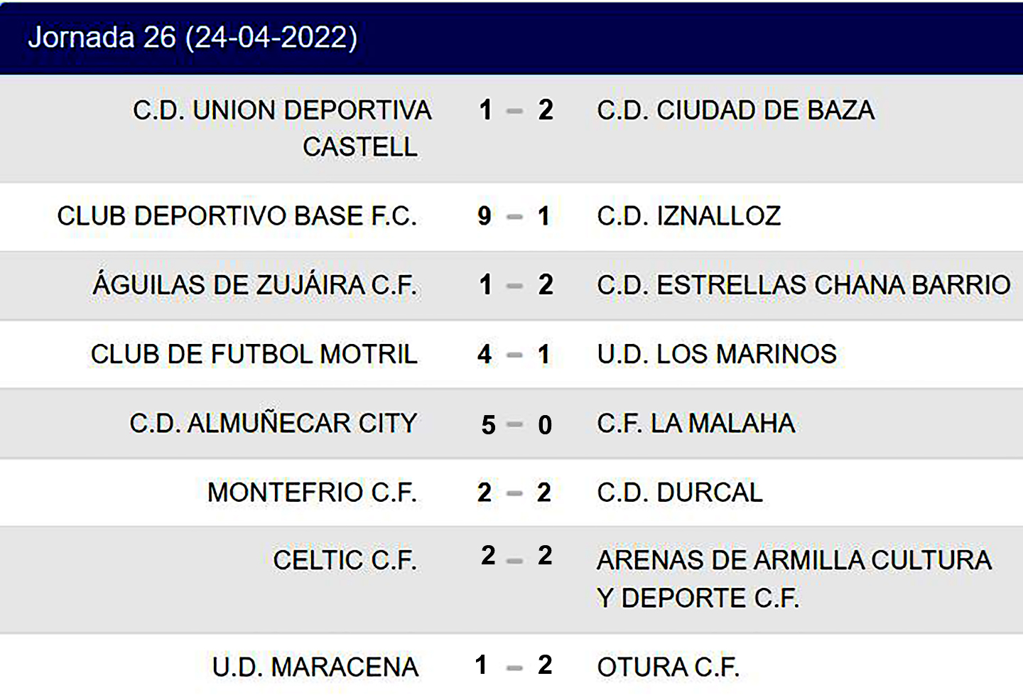Image resolution: width=1023 pixels, height=698 pixels.
Task: Open C.D. Estrellas Chana Barrio link
Action: click(803, 285)
